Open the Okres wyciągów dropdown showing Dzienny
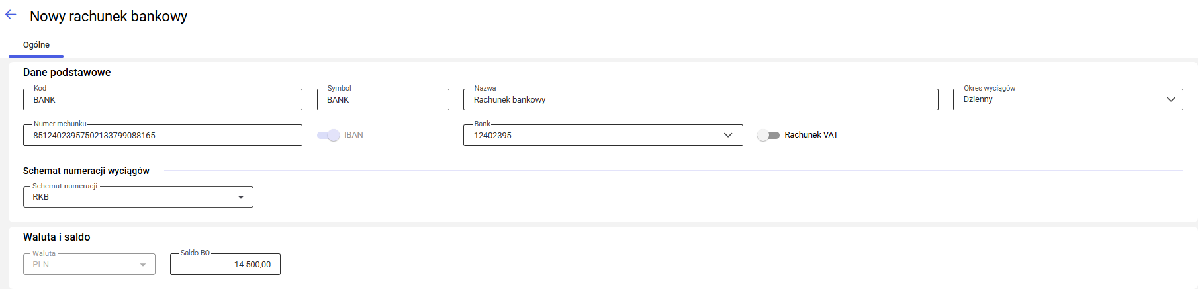 click(1059, 99)
